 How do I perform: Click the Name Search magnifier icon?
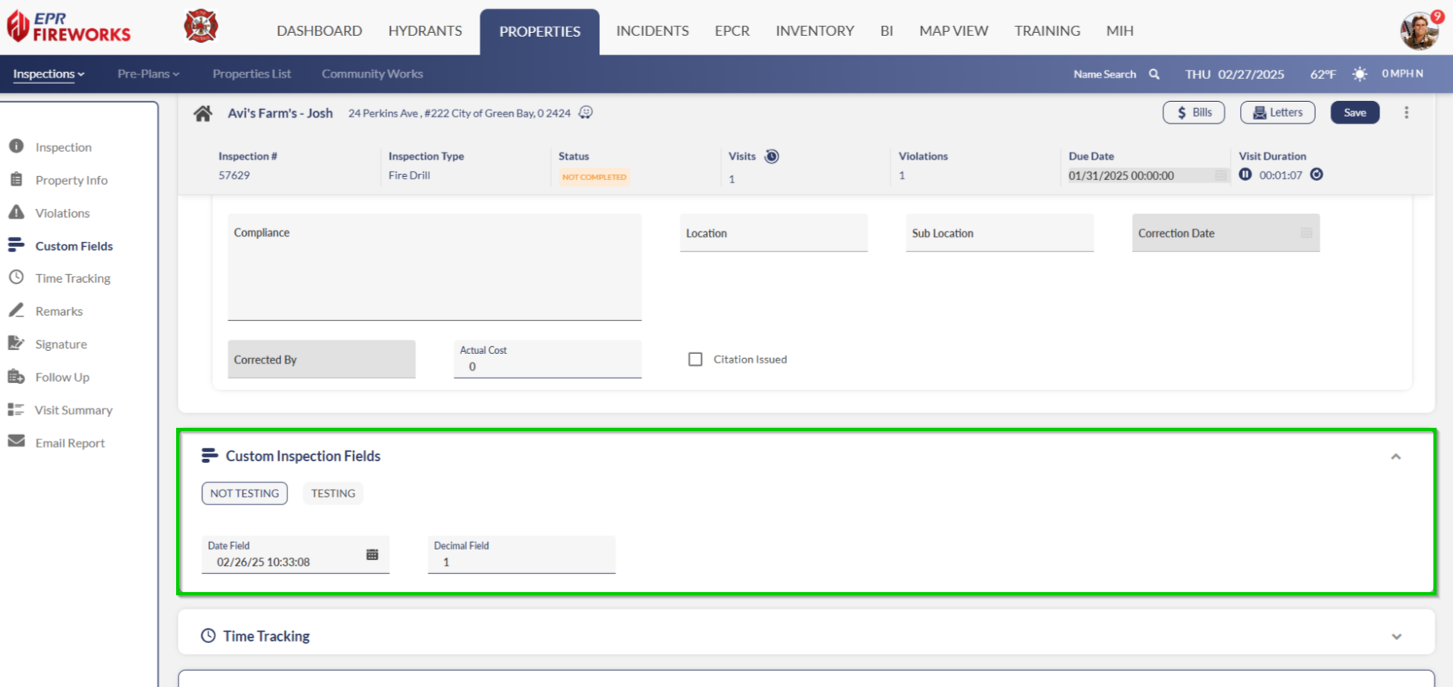coord(1154,74)
